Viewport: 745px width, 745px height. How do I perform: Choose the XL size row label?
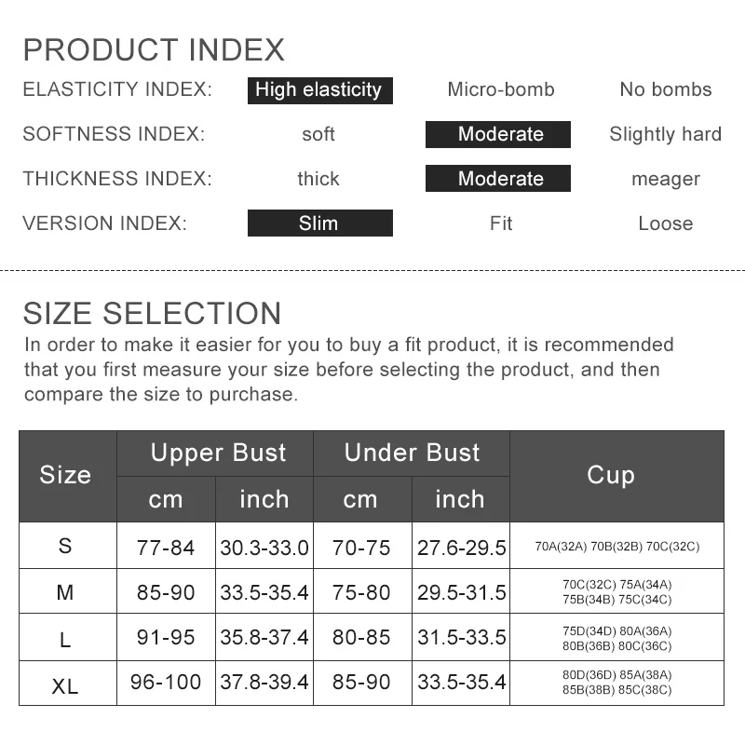click(65, 685)
